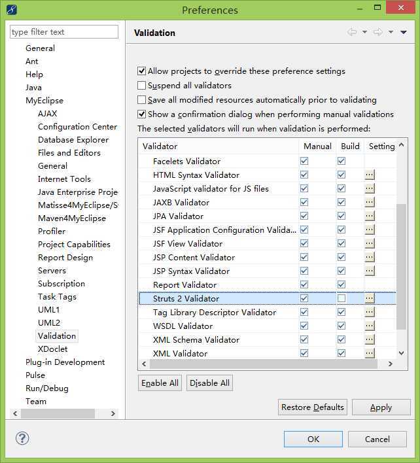The height and width of the screenshot is (463, 420).
Task: Click the MyEclipse application icon in the title bar
Action: [11, 10]
